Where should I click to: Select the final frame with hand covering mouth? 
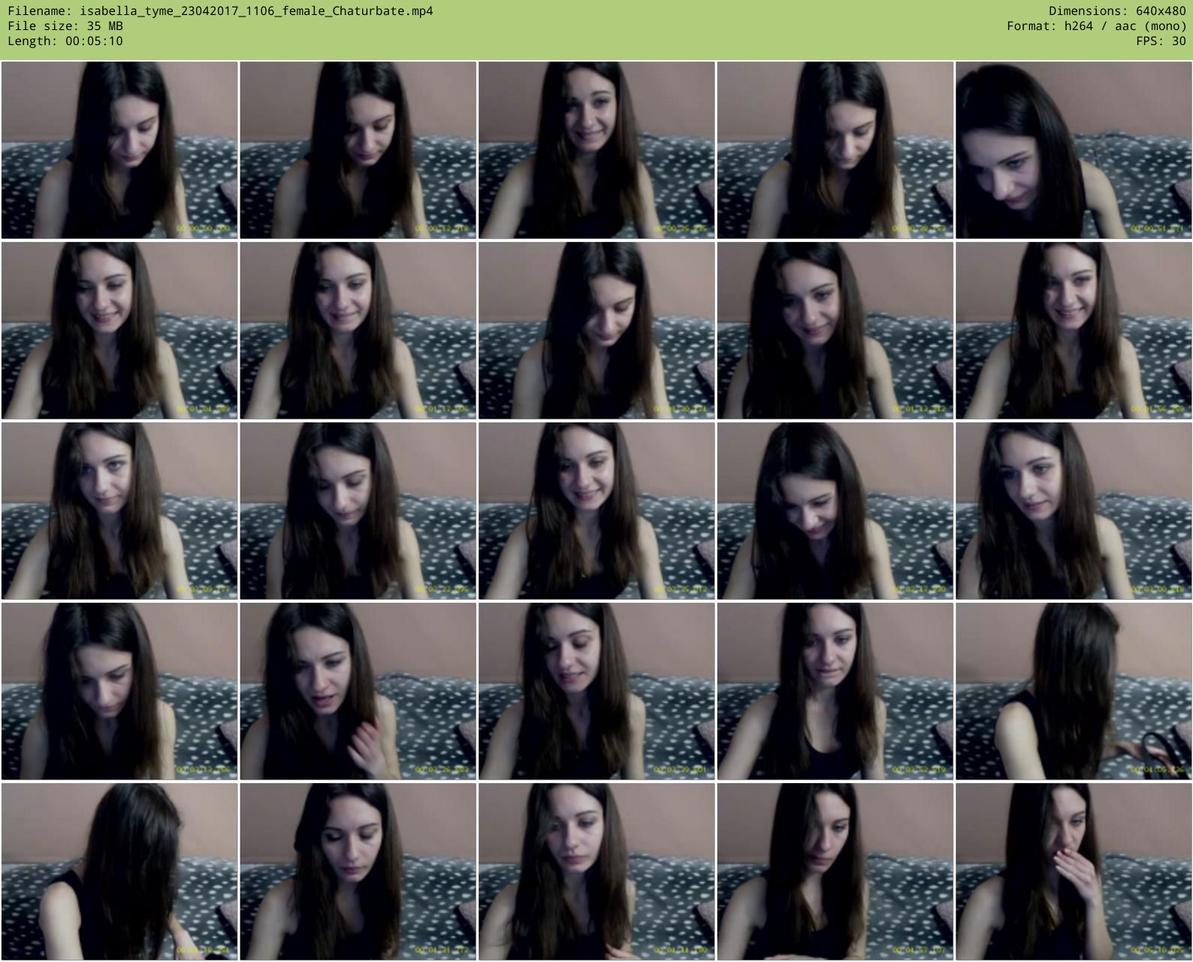[x=1074, y=872]
